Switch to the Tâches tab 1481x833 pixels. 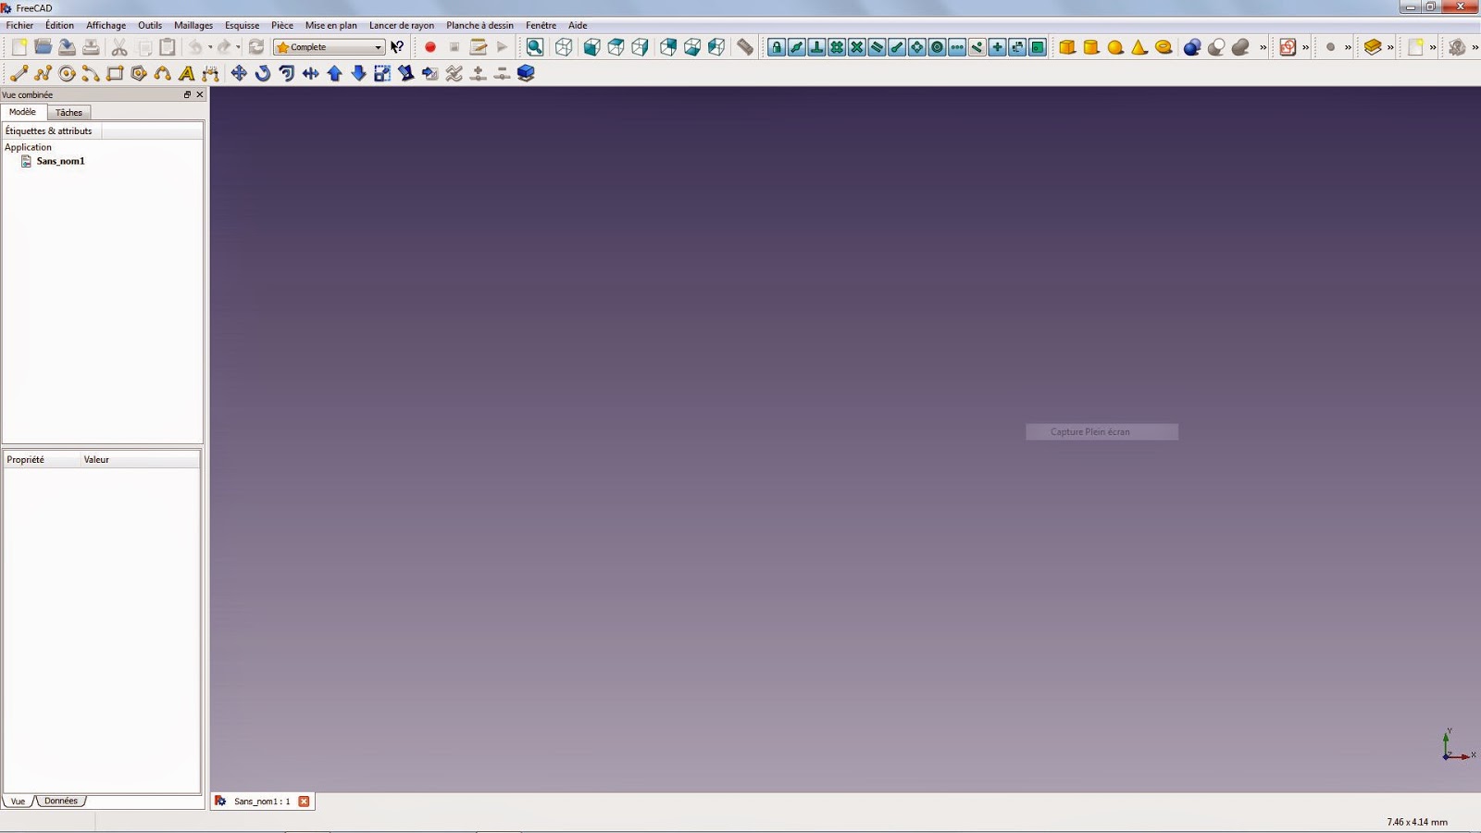tap(68, 112)
